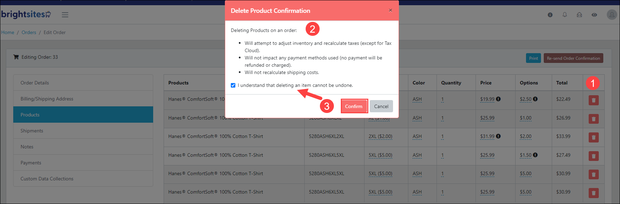Click info icon next to $19.99 price
The width and height of the screenshot is (620, 204).
[499, 99]
